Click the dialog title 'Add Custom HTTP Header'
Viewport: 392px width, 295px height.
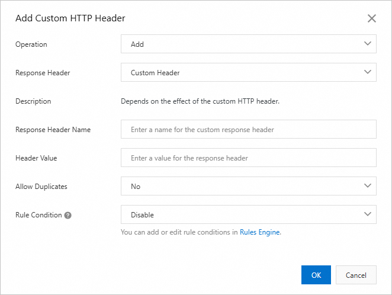point(70,18)
